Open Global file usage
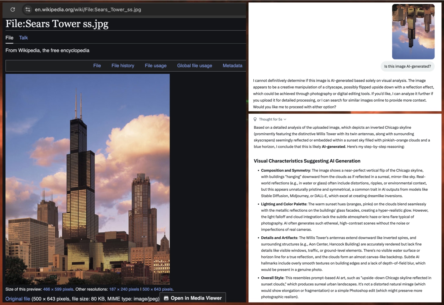The height and width of the screenshot is (305, 444). (195, 66)
